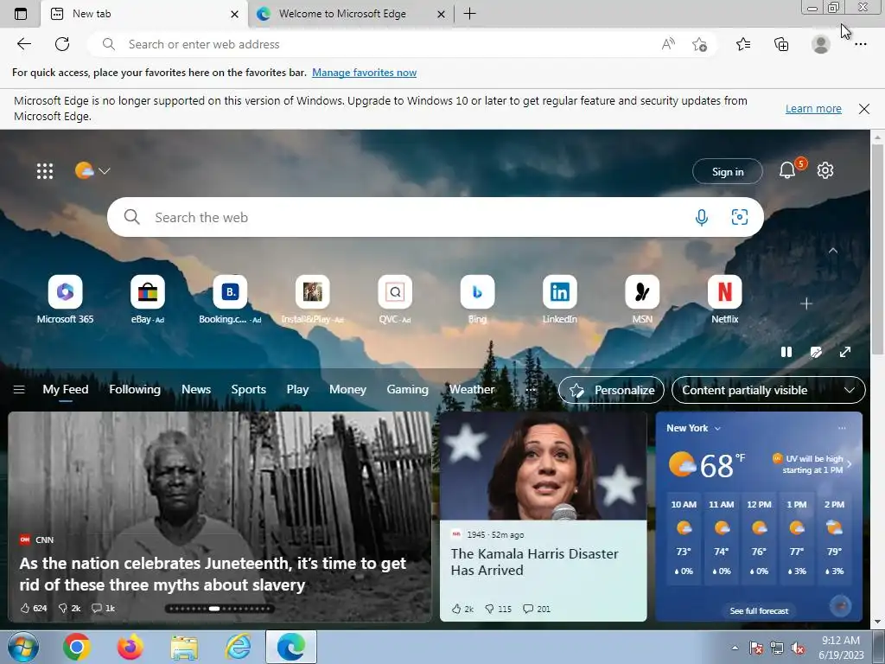Open the feed hamburger menu

[19, 390]
